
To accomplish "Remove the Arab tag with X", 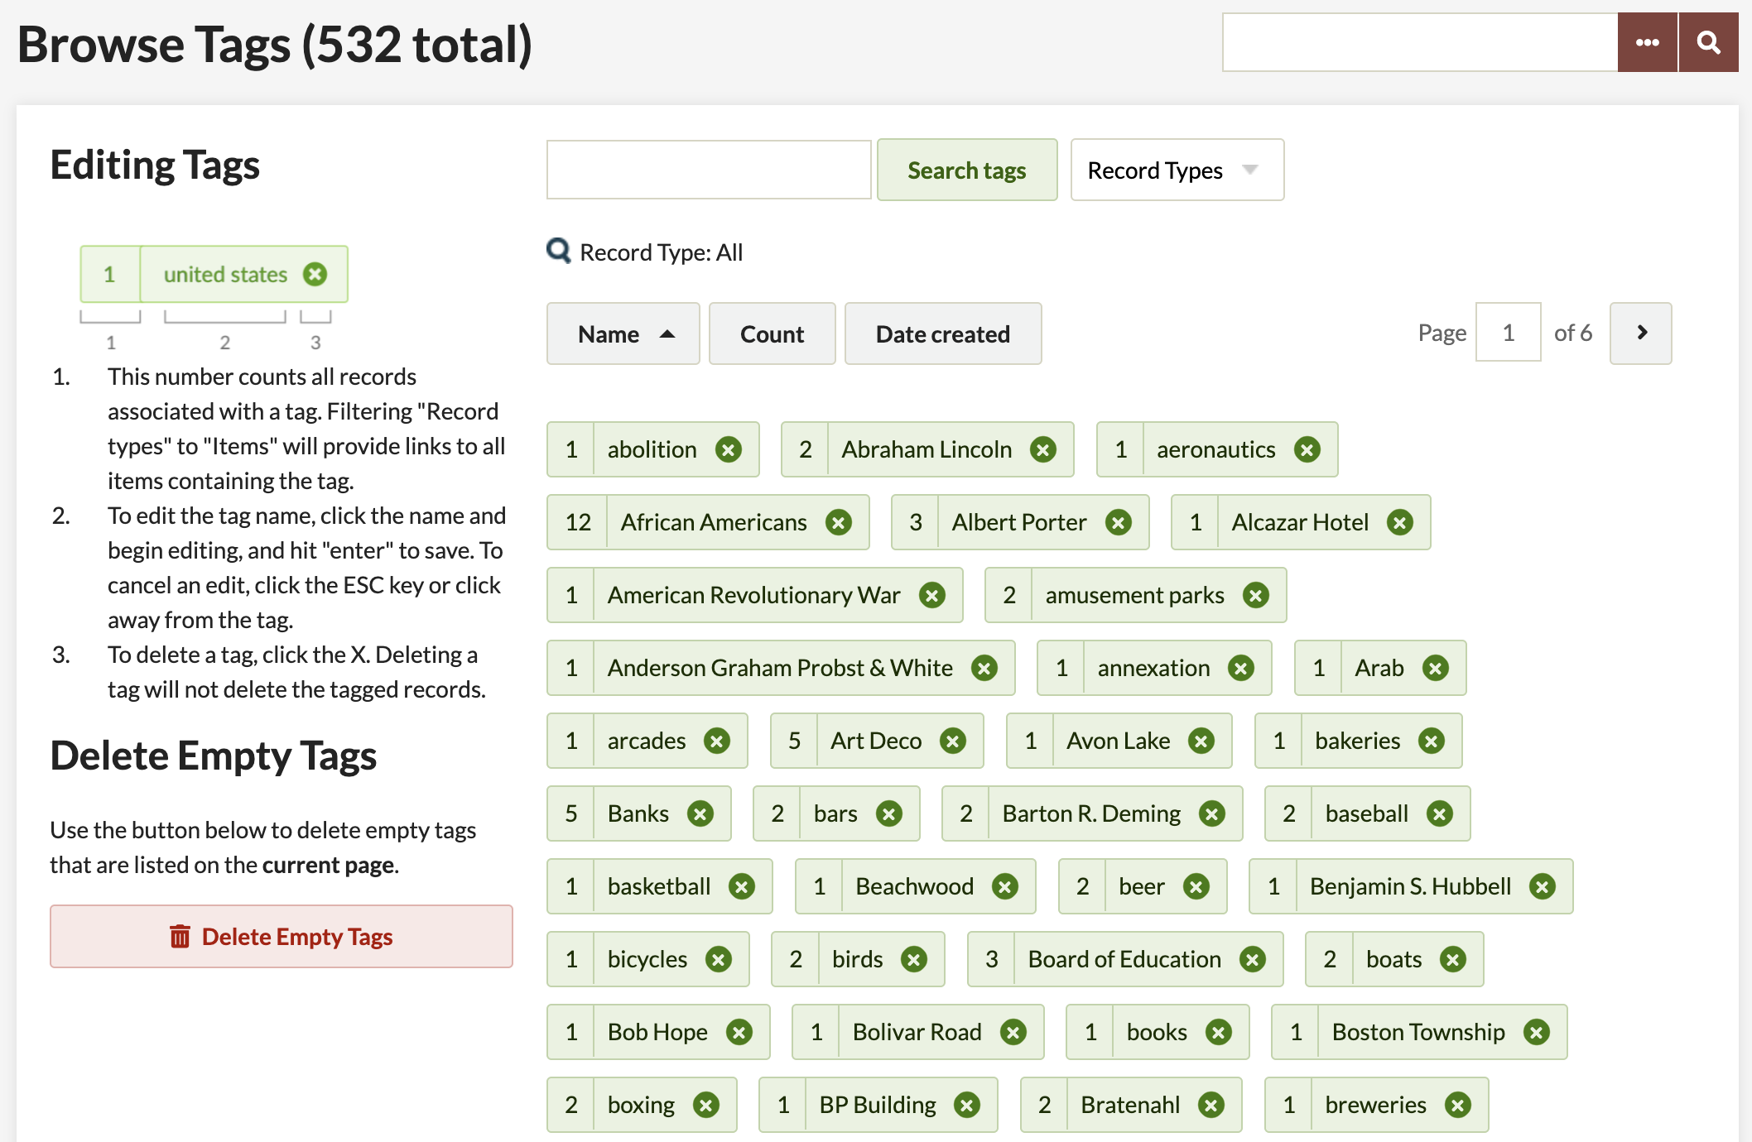I will click(1436, 668).
